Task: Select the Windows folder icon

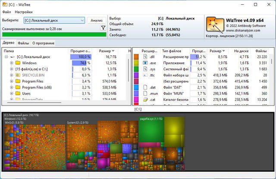Action: tap(18, 63)
